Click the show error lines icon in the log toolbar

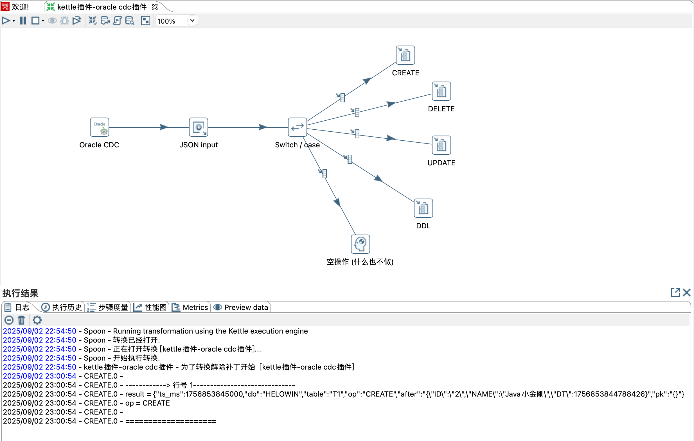9,320
